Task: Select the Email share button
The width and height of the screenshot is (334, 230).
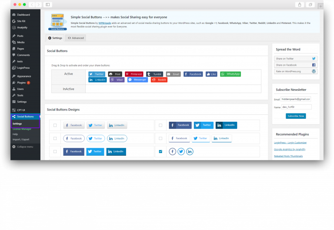Action: pyautogui.click(x=174, y=74)
